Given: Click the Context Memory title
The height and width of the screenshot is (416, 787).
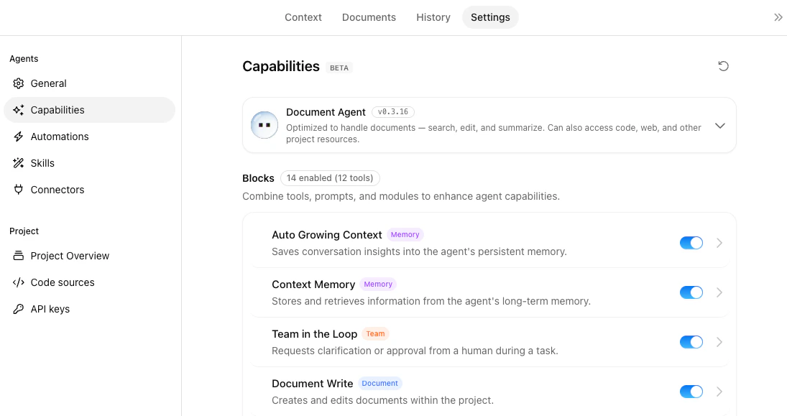Looking at the screenshot, I should coord(313,285).
